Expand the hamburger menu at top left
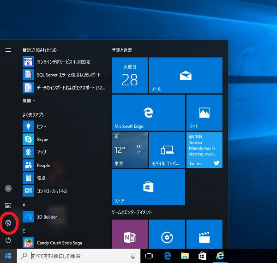Viewport: 277px width, 263px height. click(x=8, y=50)
